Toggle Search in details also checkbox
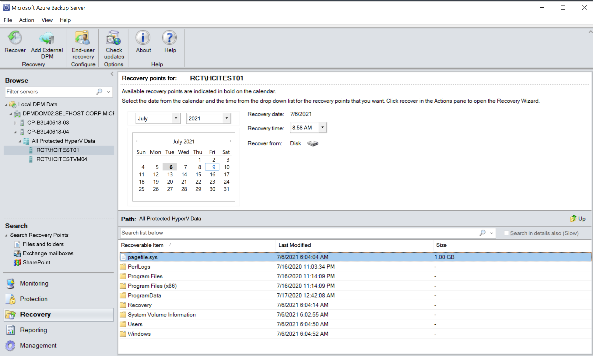The image size is (593, 356). (x=507, y=233)
